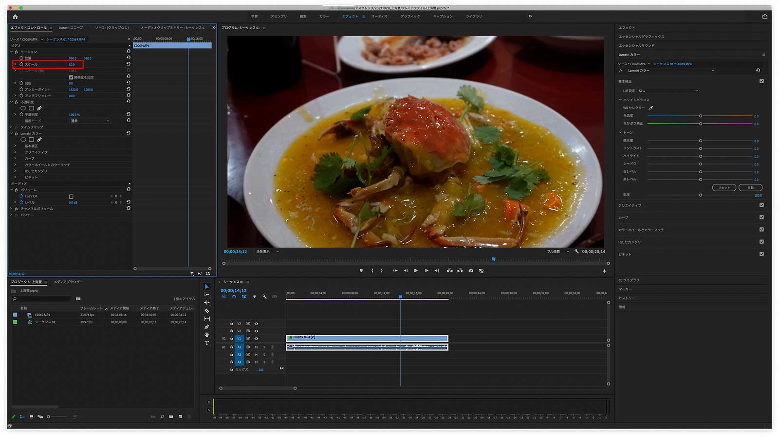Screen dimensions: 779x437
Task: Open the Button Editor plus icon
Action: 605,271
